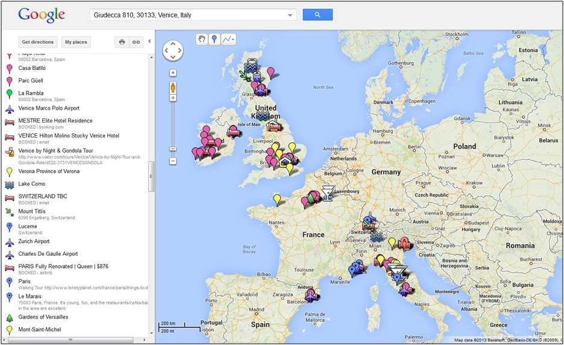The width and height of the screenshot is (564, 345).
Task: Click the blue magnifier search button
Action: [317, 14]
